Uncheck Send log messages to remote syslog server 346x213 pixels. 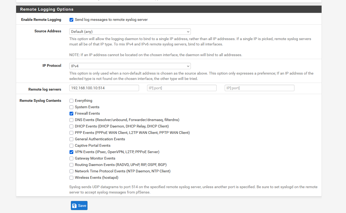coord(71,20)
